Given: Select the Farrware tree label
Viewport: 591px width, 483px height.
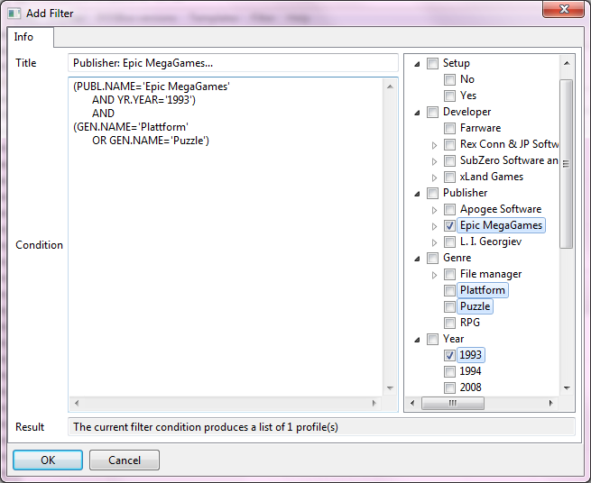Looking at the screenshot, I should [x=480, y=128].
